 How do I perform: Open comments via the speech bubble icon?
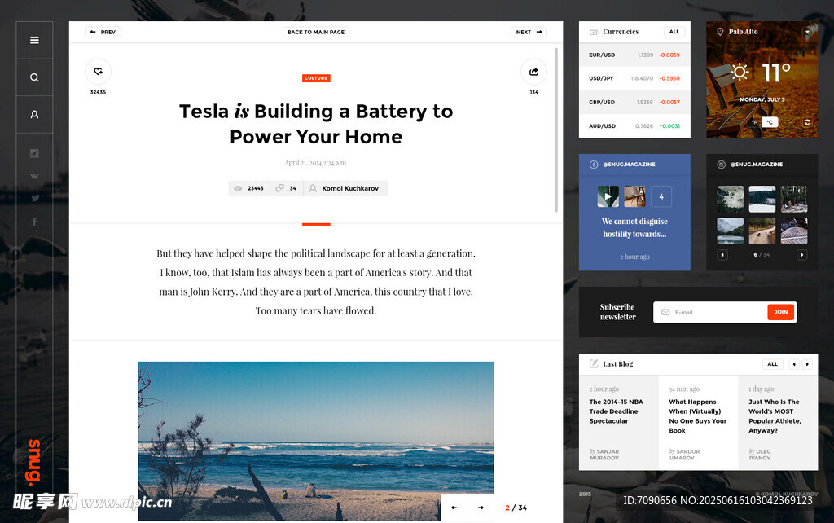click(x=280, y=188)
